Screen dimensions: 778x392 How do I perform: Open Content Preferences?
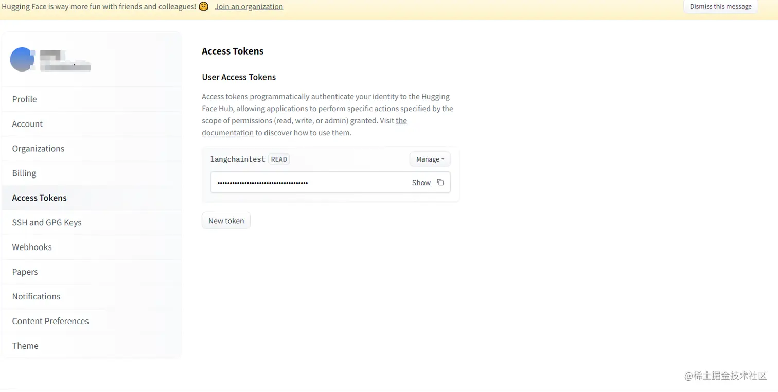pyautogui.click(x=50, y=322)
